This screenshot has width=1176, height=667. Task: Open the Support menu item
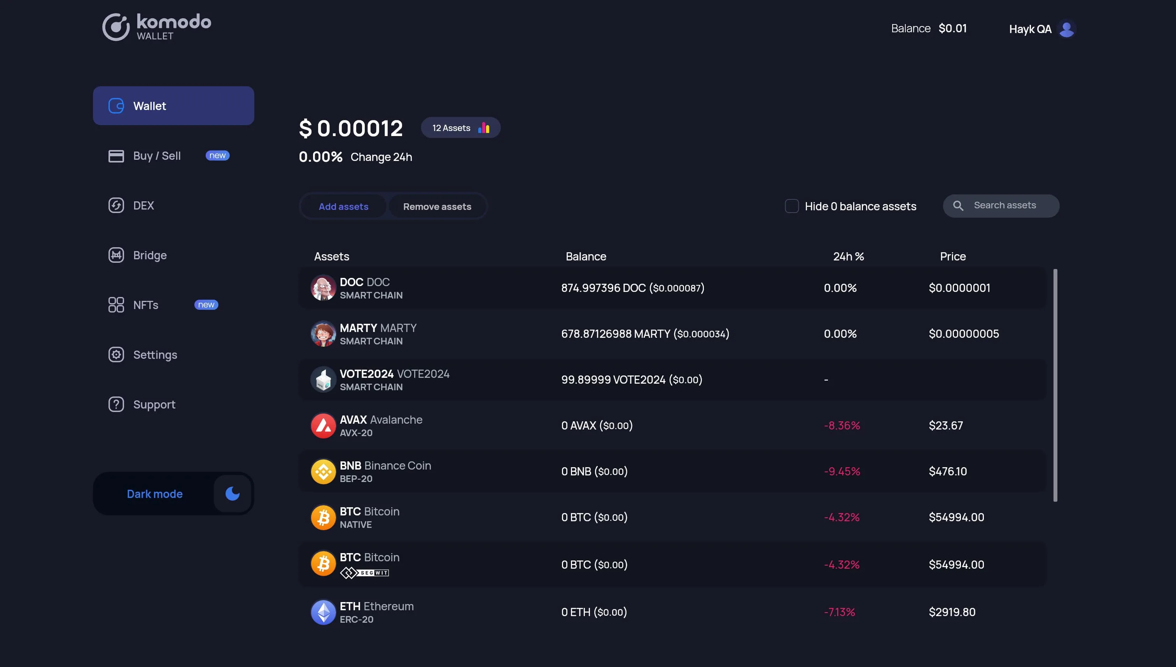[x=173, y=405]
